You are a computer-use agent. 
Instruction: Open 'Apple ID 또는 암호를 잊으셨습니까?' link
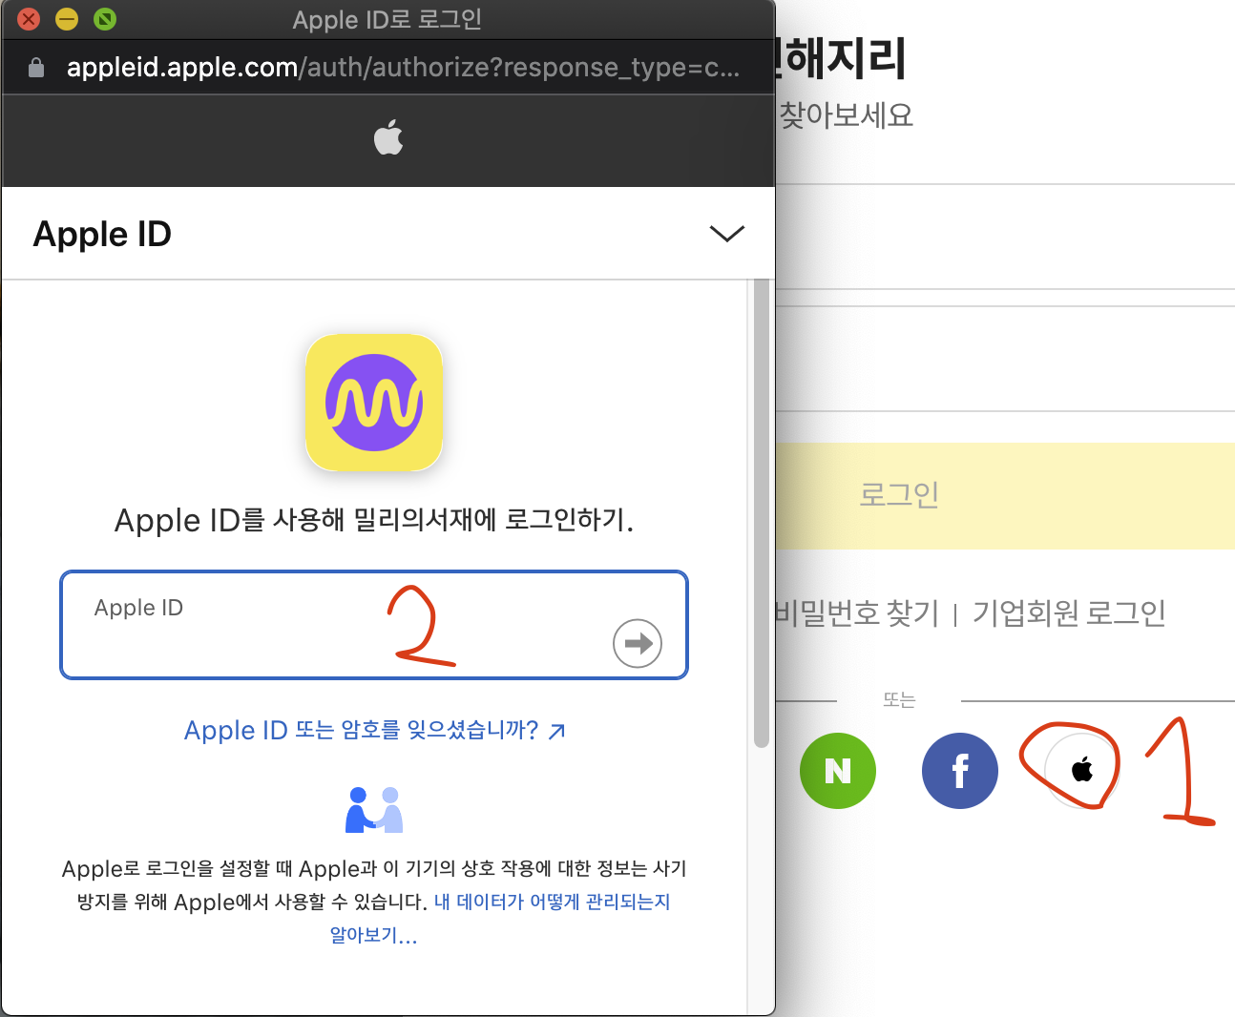pos(374,731)
